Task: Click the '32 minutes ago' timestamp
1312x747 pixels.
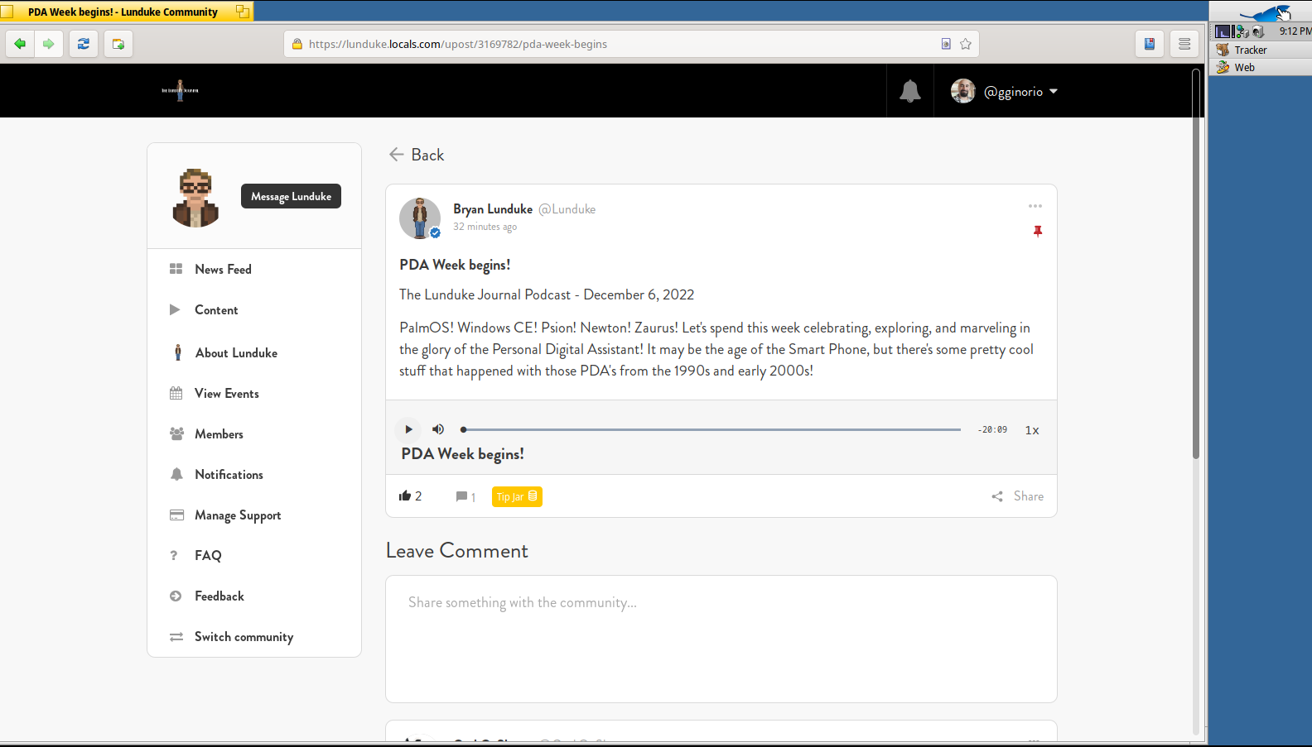Action: [485, 227]
